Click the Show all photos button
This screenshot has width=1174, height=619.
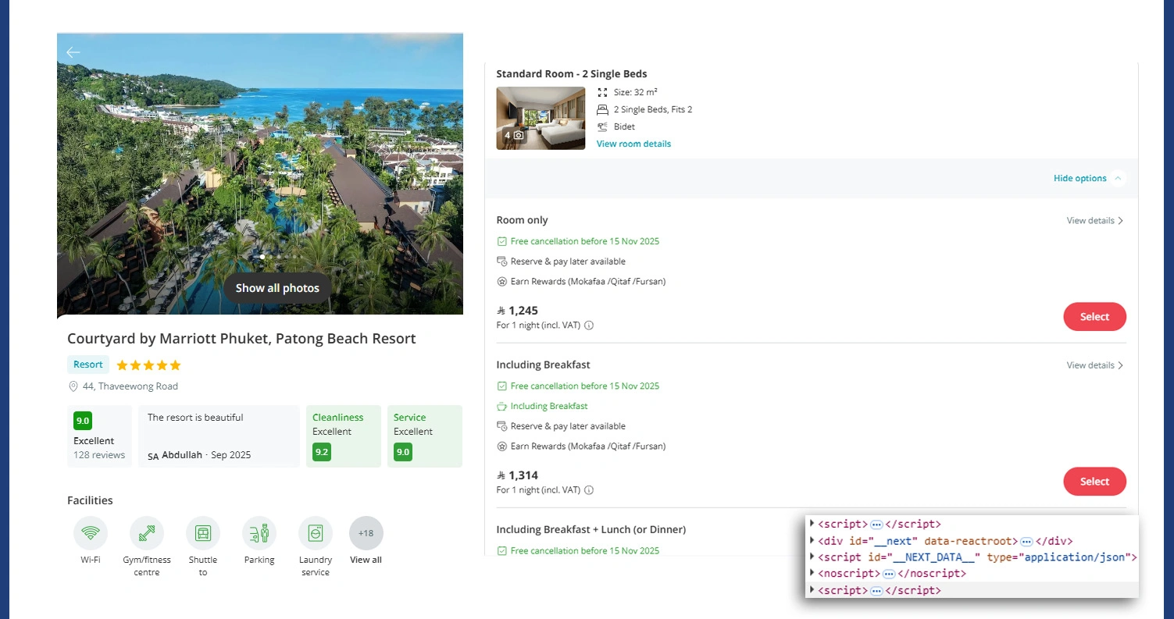[x=277, y=288]
